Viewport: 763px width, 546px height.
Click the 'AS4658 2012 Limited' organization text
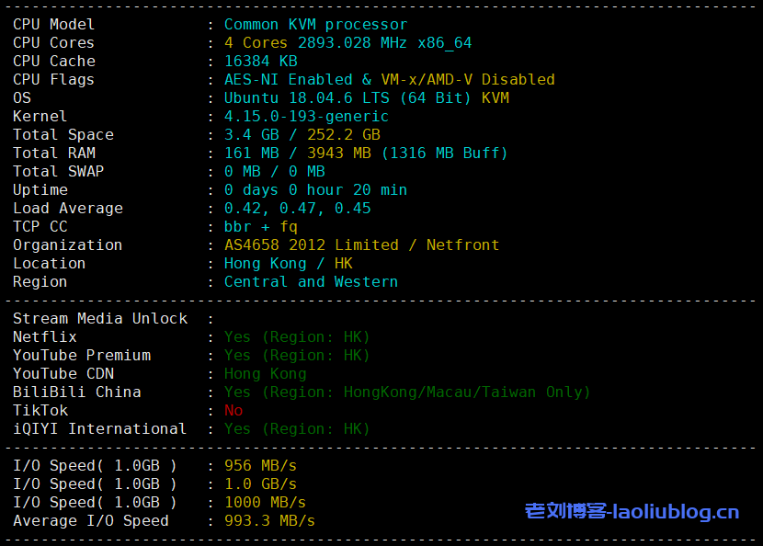coord(311,245)
